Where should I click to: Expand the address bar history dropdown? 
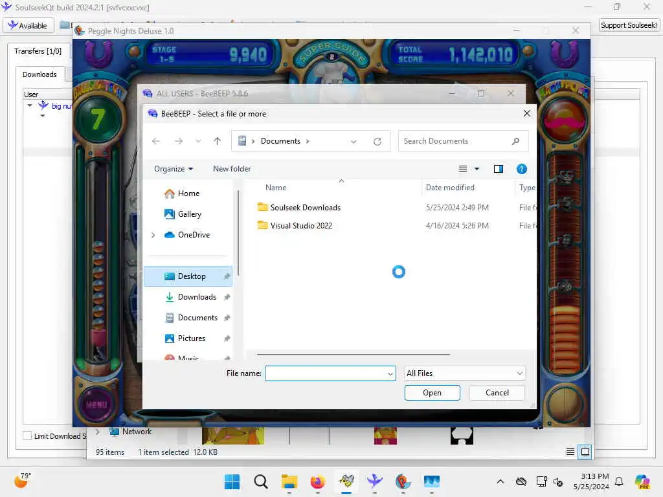[x=354, y=142]
